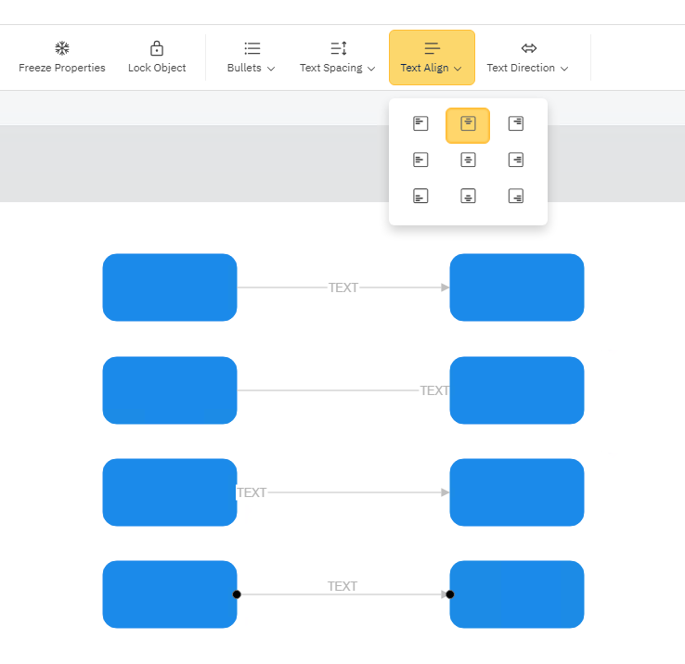
Task: Click the centered TEXT label on first connector
Action: tap(343, 287)
